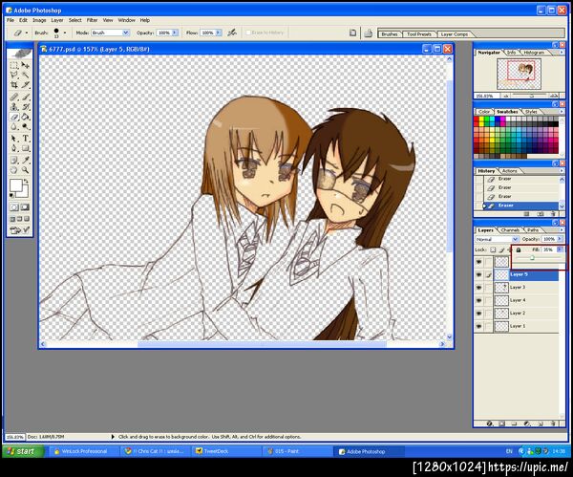573x477 pixels.
Task: Switch to the Channels tab
Action: (x=510, y=230)
